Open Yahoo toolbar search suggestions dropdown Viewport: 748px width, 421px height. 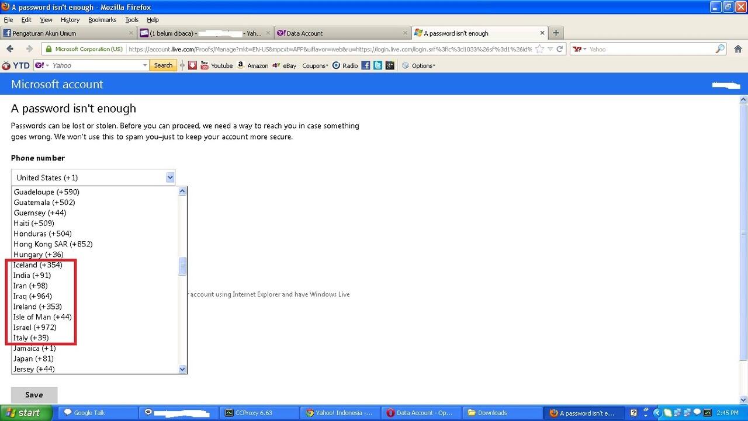(x=146, y=65)
